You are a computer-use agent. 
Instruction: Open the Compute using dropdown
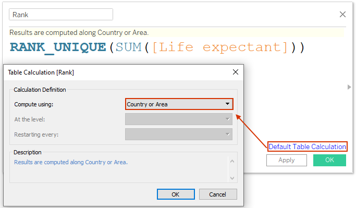pyautogui.click(x=179, y=104)
